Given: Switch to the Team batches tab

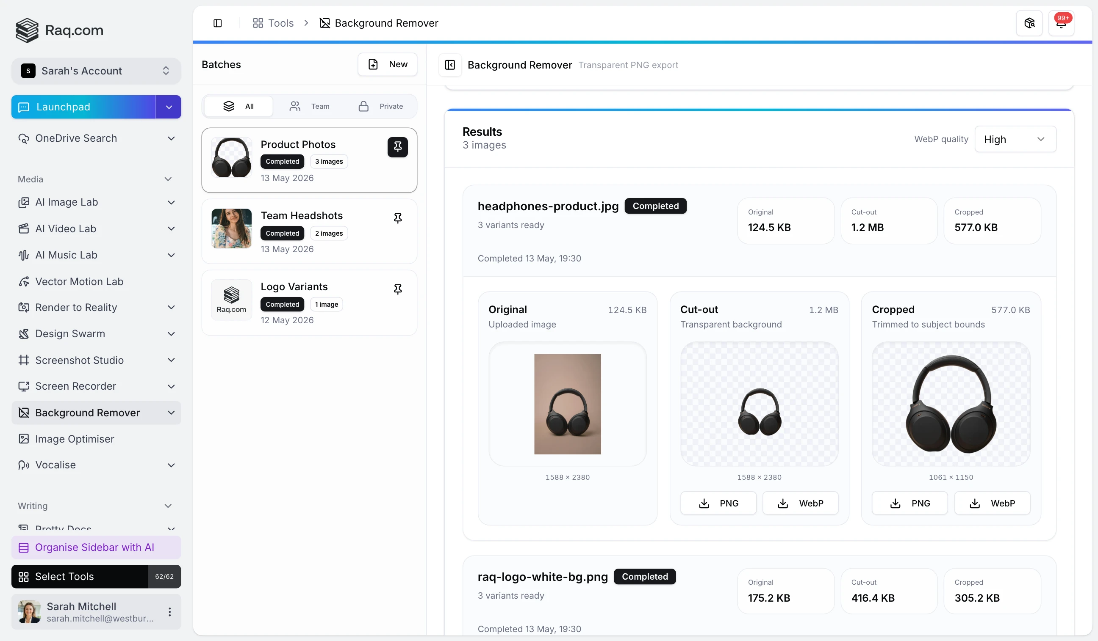Looking at the screenshot, I should [x=309, y=106].
